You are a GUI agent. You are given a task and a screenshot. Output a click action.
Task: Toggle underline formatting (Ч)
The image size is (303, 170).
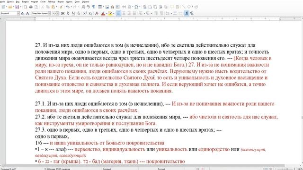click(73, 14)
